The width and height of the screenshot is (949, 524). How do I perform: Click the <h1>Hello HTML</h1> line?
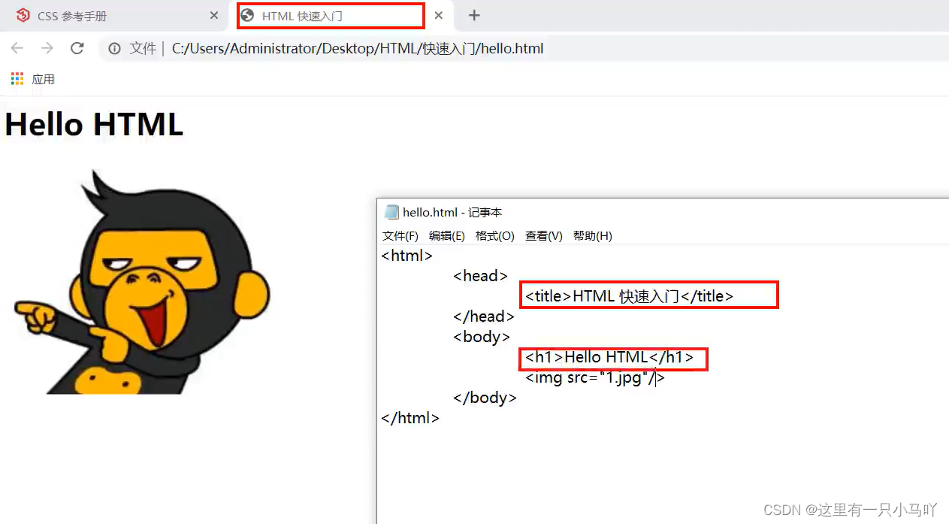[609, 357]
